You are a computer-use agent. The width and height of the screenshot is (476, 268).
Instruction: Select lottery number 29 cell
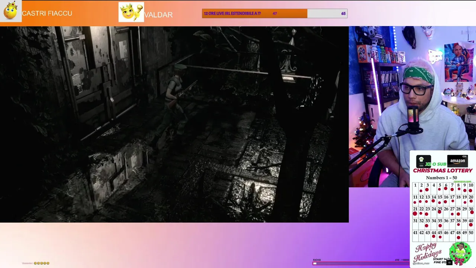[464, 211]
